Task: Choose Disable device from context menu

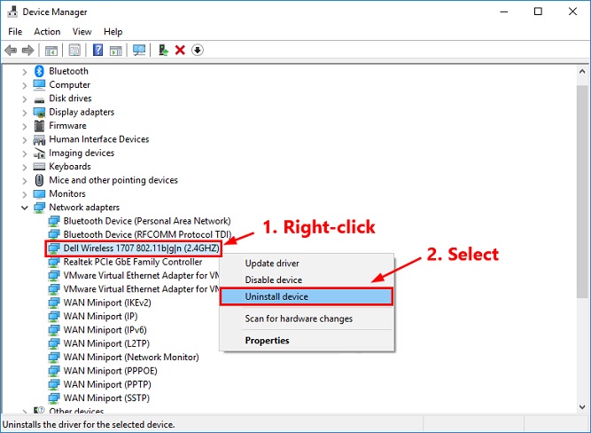Action: coord(307,279)
